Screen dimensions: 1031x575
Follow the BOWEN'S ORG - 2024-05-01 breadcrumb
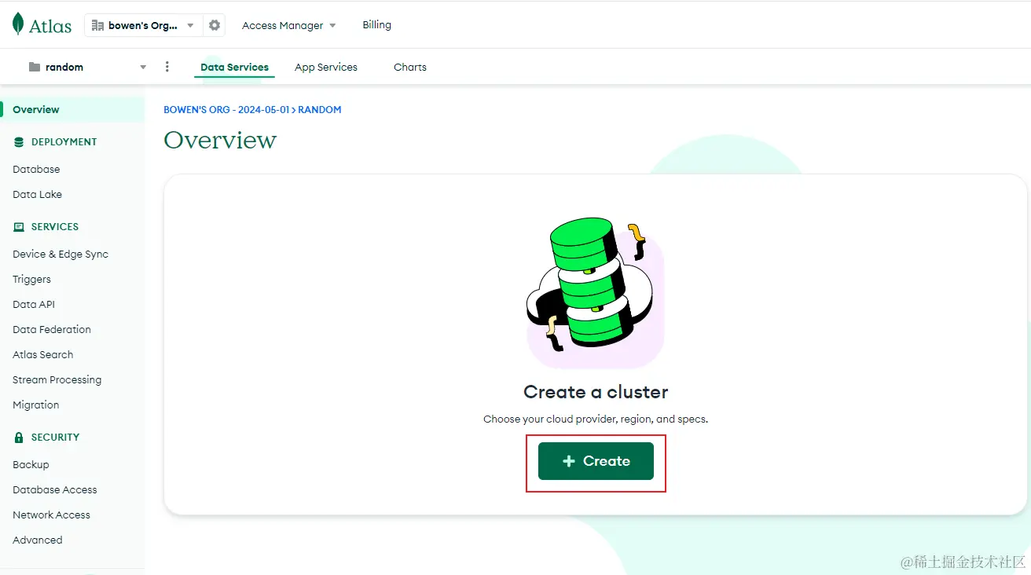226,110
